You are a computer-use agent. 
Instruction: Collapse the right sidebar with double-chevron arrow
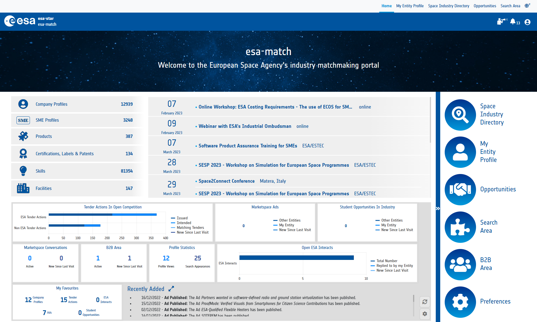tap(438, 208)
